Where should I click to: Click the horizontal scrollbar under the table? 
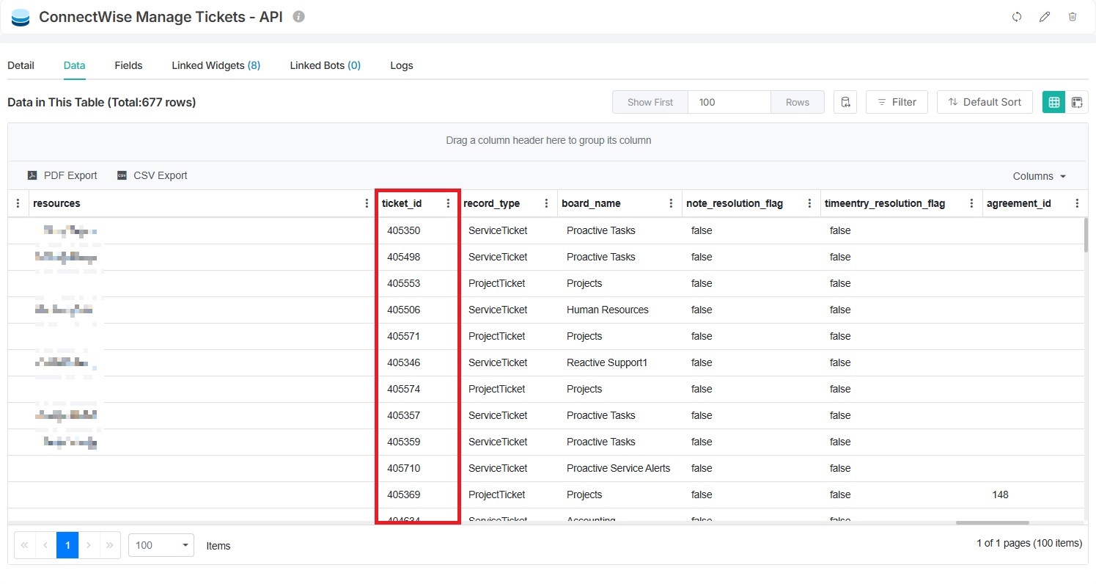(992, 523)
